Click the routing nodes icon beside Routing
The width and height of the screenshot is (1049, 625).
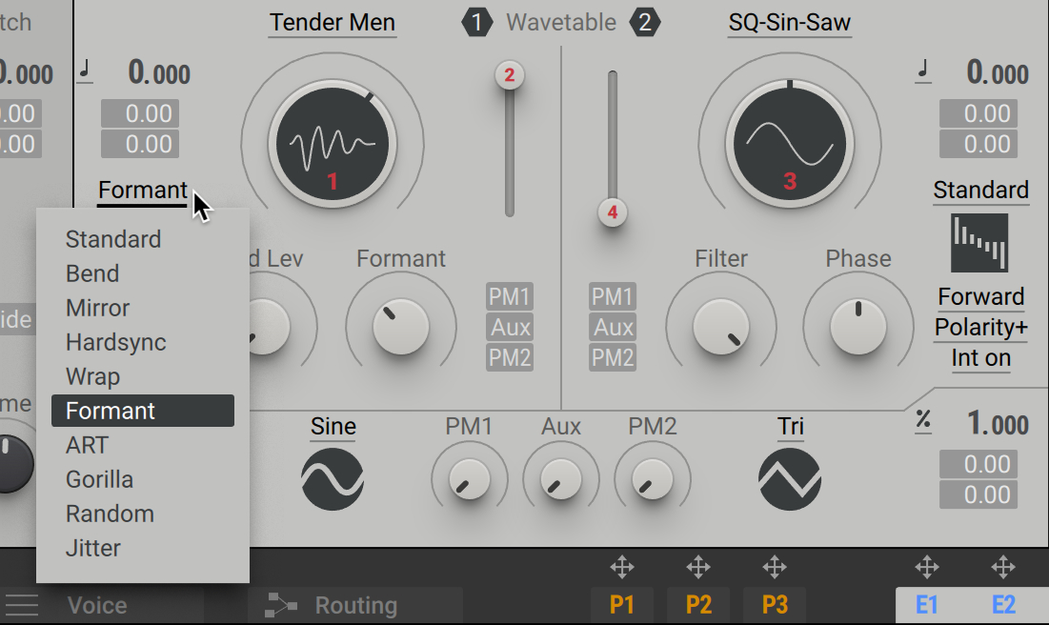pyautogui.click(x=277, y=604)
